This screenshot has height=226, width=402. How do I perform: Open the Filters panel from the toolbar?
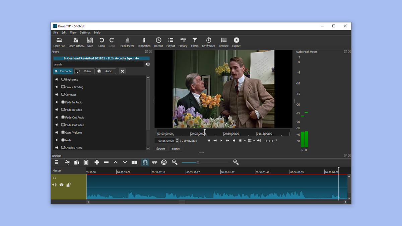pos(195,42)
